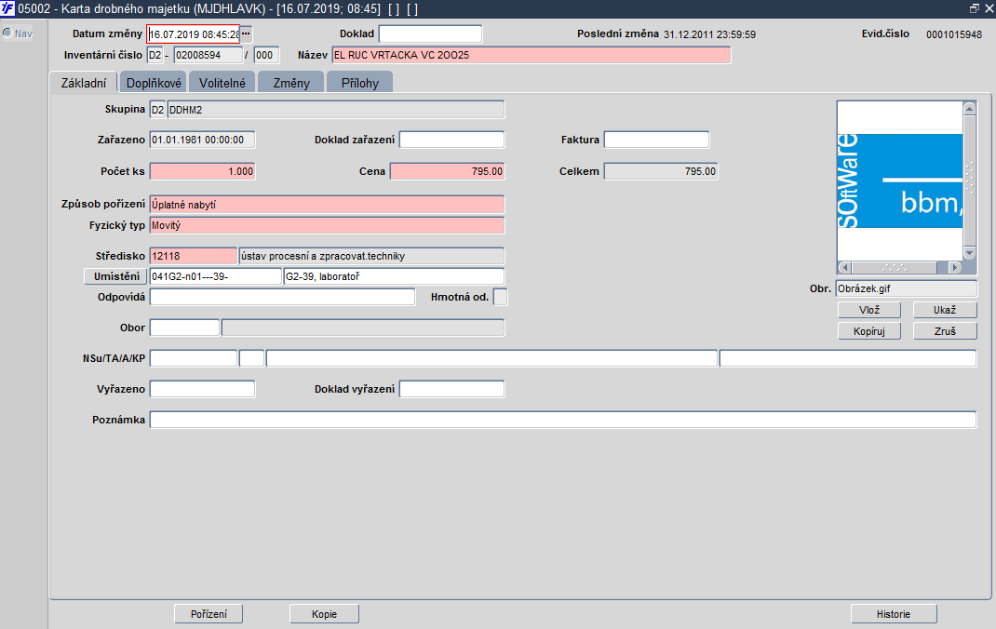Click the Datum změny date field
This screenshot has width=996, height=629.
(x=193, y=34)
